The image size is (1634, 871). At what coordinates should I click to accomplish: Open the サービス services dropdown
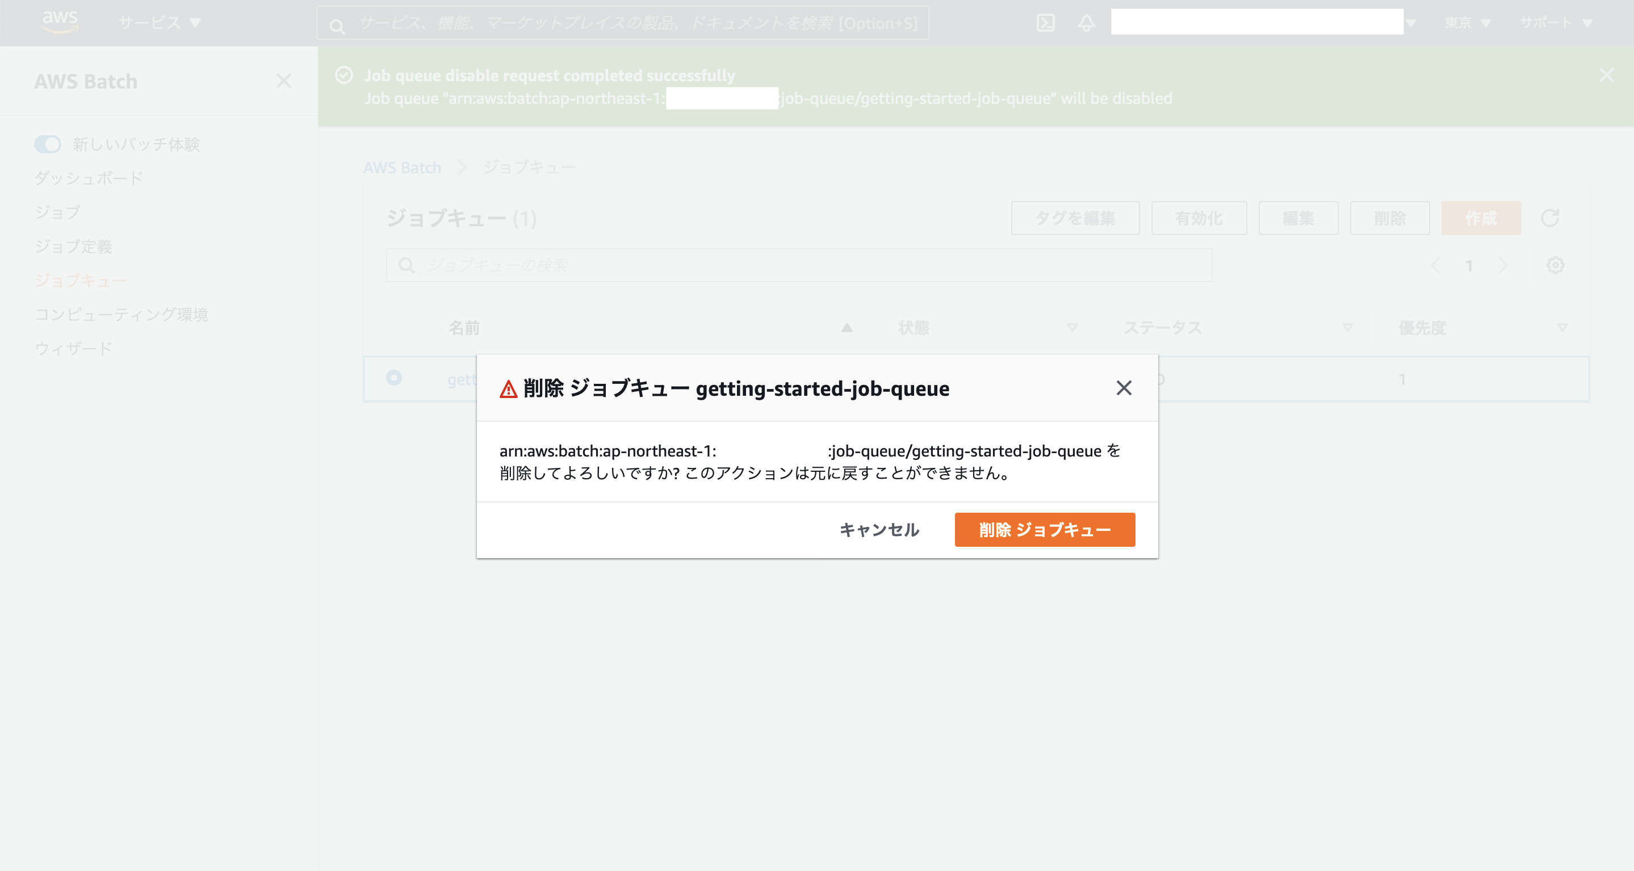point(159,23)
